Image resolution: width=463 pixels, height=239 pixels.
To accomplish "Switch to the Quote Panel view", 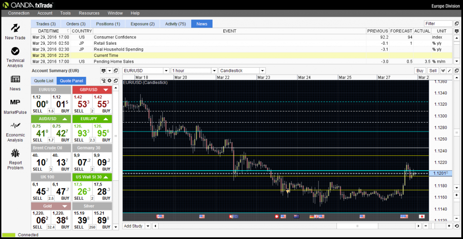I will (71, 80).
